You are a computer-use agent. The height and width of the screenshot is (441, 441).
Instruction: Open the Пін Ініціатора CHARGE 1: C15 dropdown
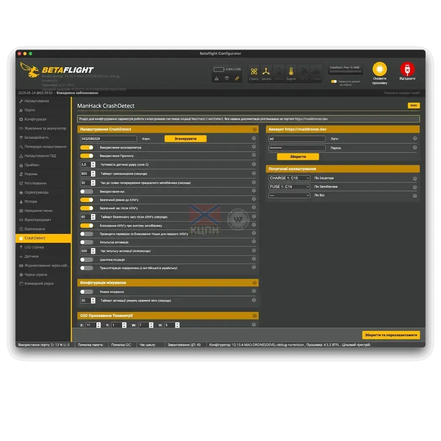pyautogui.click(x=289, y=178)
